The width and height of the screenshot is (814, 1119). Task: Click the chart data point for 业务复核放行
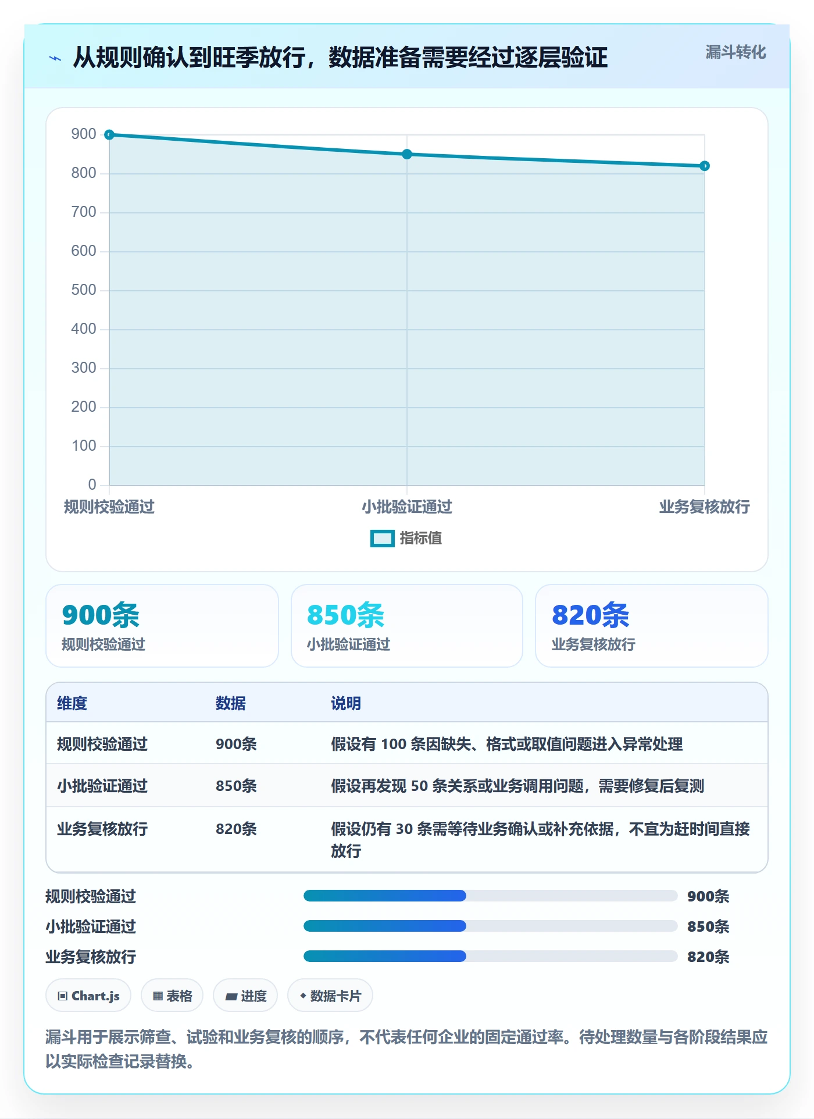pyautogui.click(x=705, y=166)
